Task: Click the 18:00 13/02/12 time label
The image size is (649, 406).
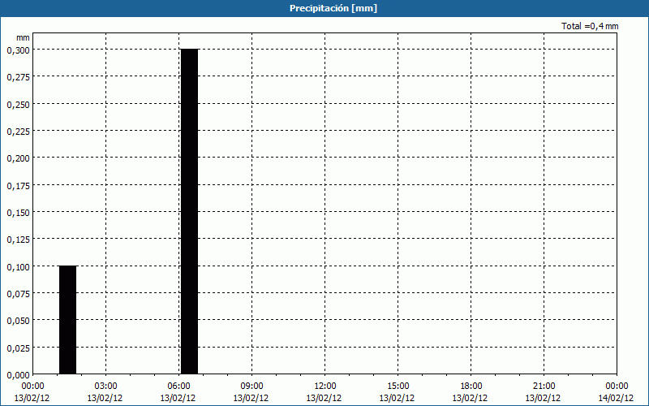Action: pos(471,392)
